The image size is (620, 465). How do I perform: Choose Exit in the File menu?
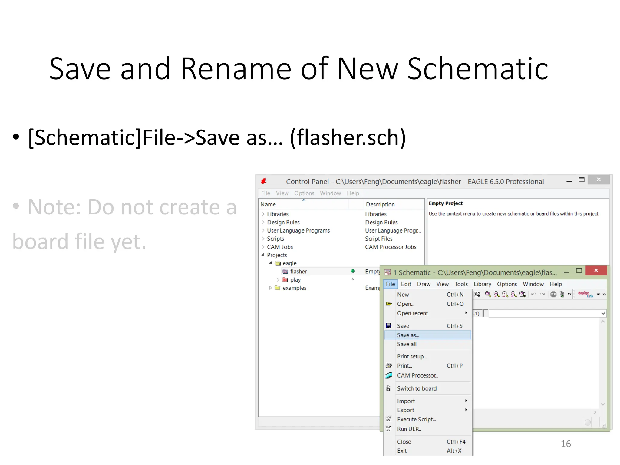click(x=427, y=450)
